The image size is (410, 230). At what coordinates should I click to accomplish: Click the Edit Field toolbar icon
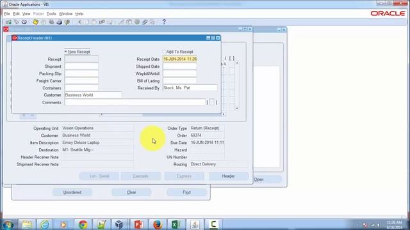121,22
